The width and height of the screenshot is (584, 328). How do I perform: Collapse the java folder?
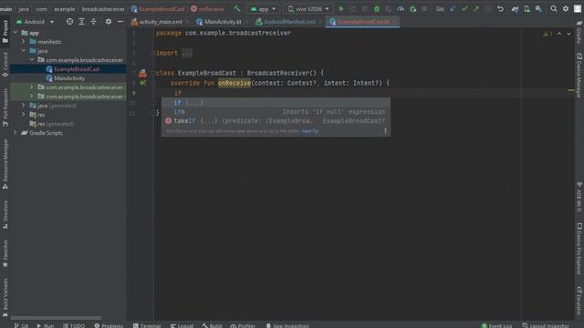tap(24, 51)
